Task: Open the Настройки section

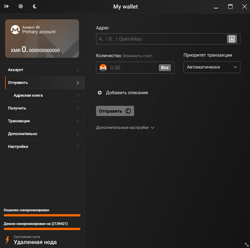Action: 45,147
